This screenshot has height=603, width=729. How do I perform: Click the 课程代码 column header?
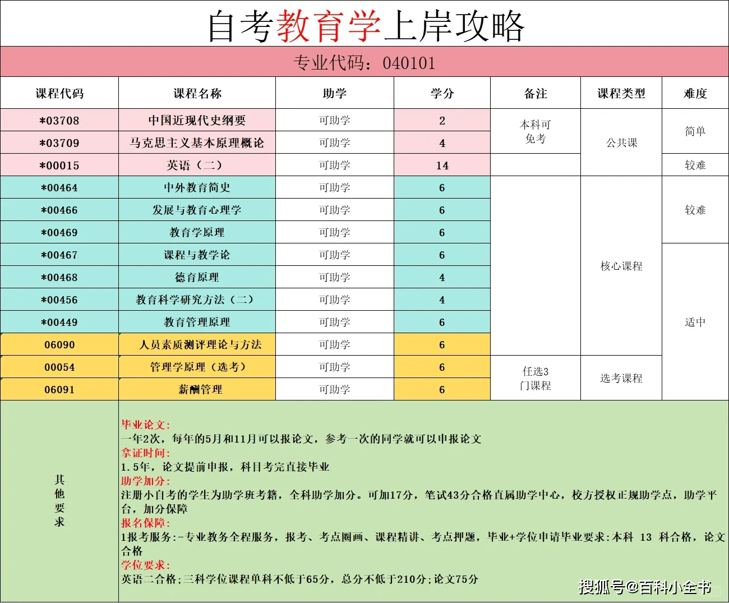click(x=59, y=93)
